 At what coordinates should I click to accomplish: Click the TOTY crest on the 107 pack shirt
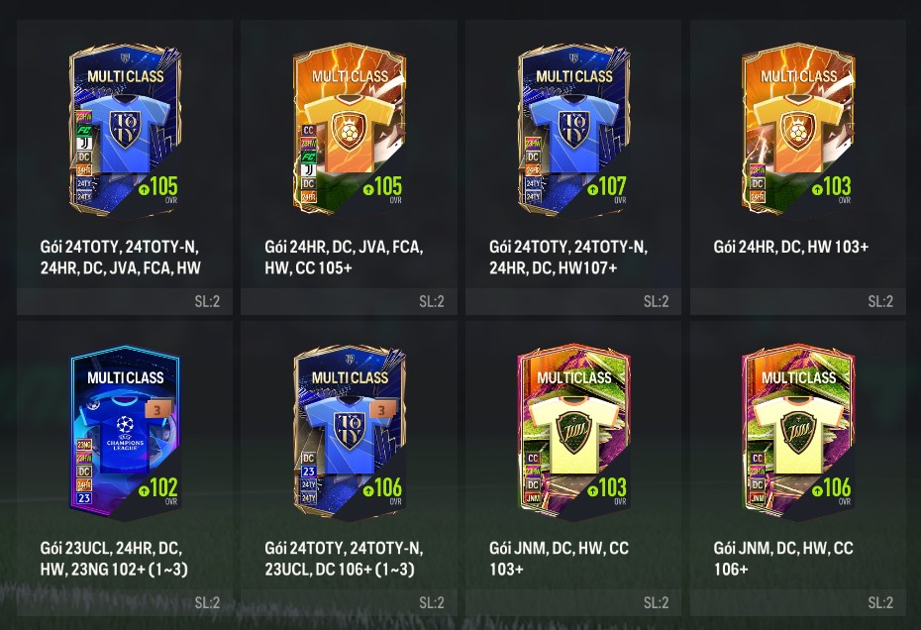pyautogui.click(x=573, y=128)
